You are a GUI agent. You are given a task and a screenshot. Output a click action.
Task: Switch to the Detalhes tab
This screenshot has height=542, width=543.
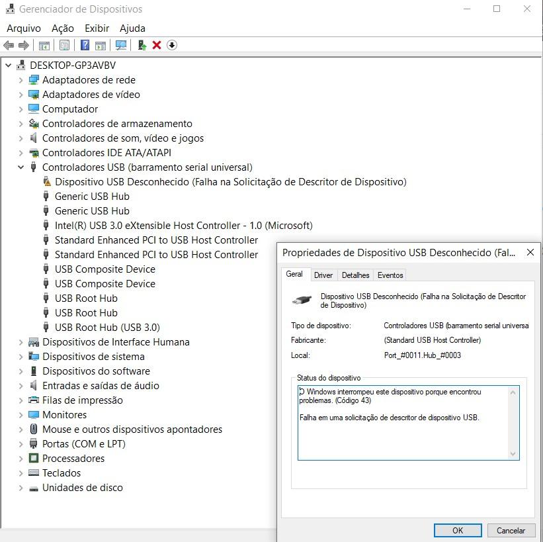(x=355, y=275)
